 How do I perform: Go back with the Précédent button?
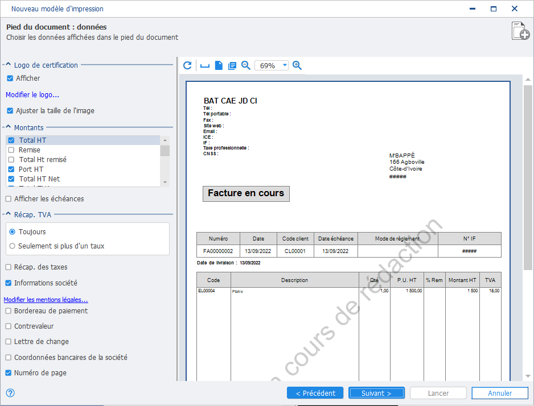(x=315, y=393)
